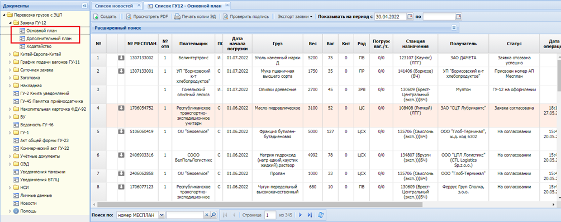The height and width of the screenshot is (222, 561).
Task: Click download arrow icon for МЕСПЛАН 1307133001
Action: click(x=121, y=71)
